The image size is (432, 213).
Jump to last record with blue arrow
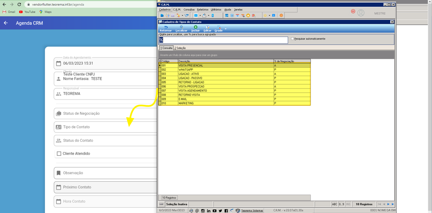click(x=393, y=204)
